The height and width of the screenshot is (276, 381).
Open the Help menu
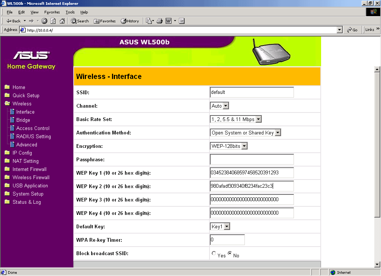(x=84, y=12)
